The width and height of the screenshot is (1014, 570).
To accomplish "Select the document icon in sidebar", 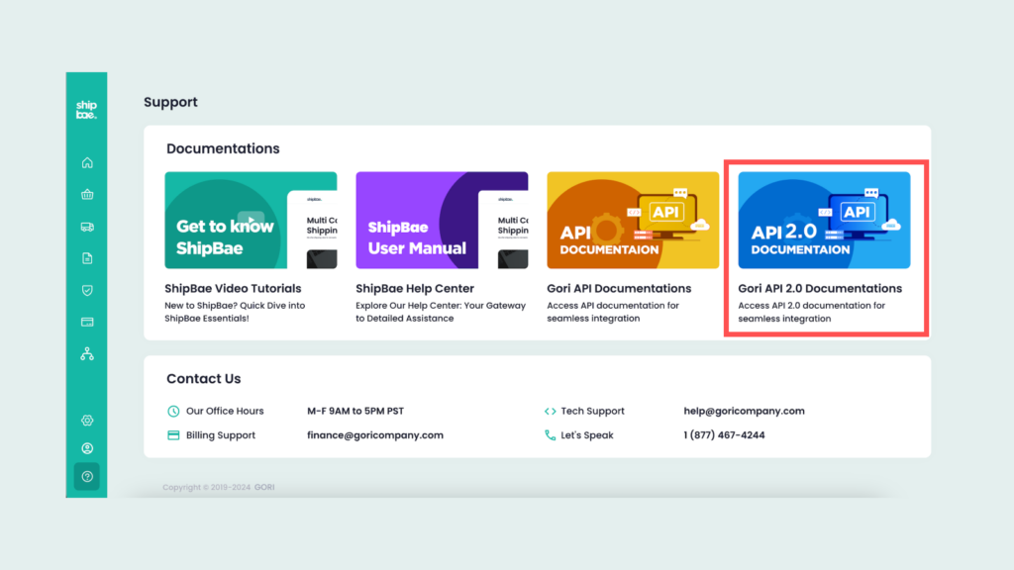I will coord(87,258).
